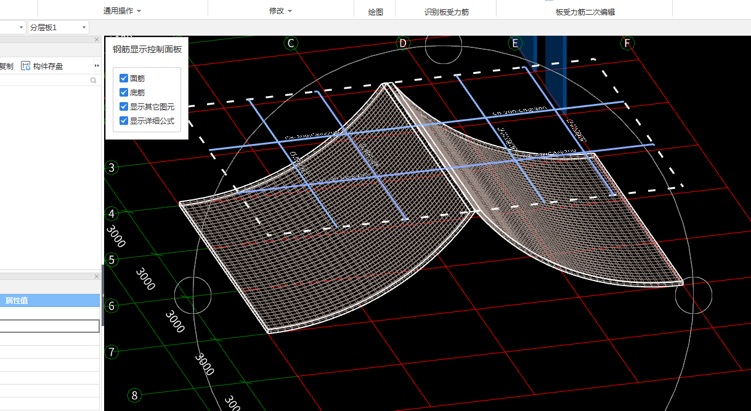This screenshot has height=411, width=751.
Task: Open the 分层板1 dropdown
Action: (x=59, y=28)
